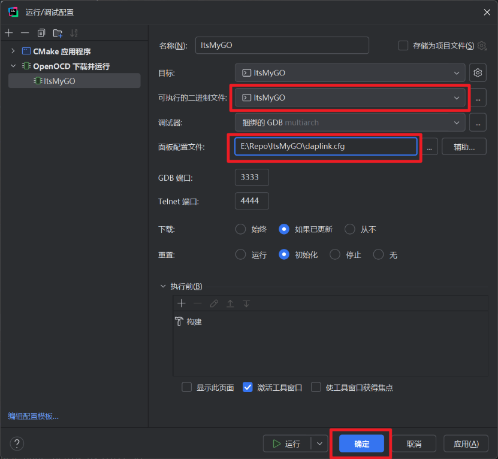Remove the selected configuration
Image resolution: width=498 pixels, height=459 pixels.
click(x=25, y=33)
